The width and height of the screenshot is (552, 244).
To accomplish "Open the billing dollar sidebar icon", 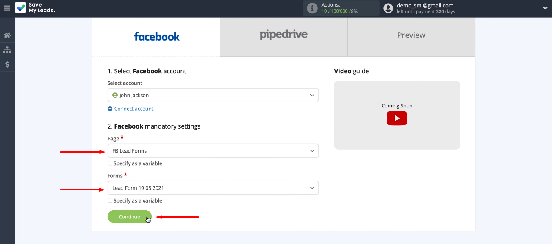I will 7,64.
